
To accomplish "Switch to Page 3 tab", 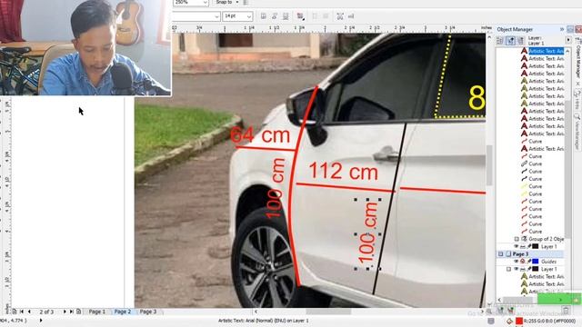I will point(147,312).
